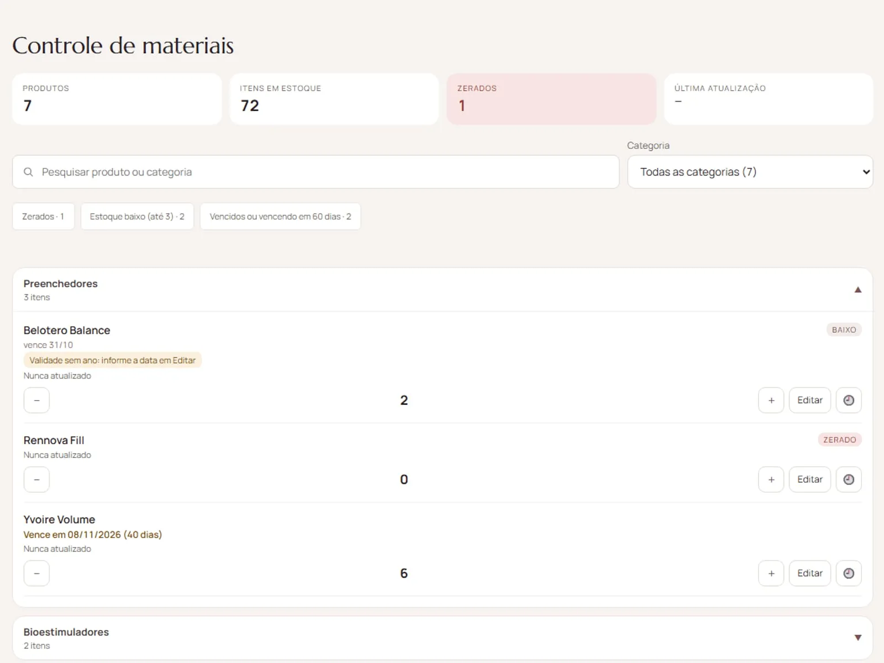Open history clock icon for Rennova Fill
Viewport: 884px width, 663px height.
tap(849, 480)
